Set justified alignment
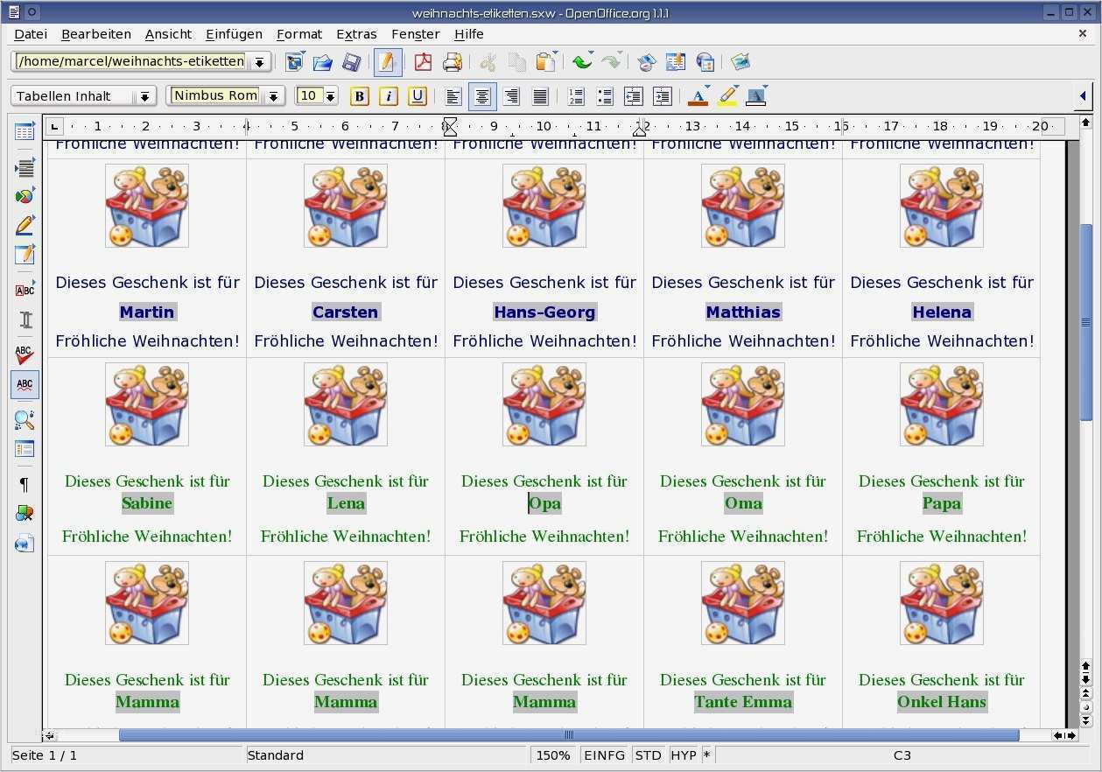1102x772 pixels. (540, 96)
